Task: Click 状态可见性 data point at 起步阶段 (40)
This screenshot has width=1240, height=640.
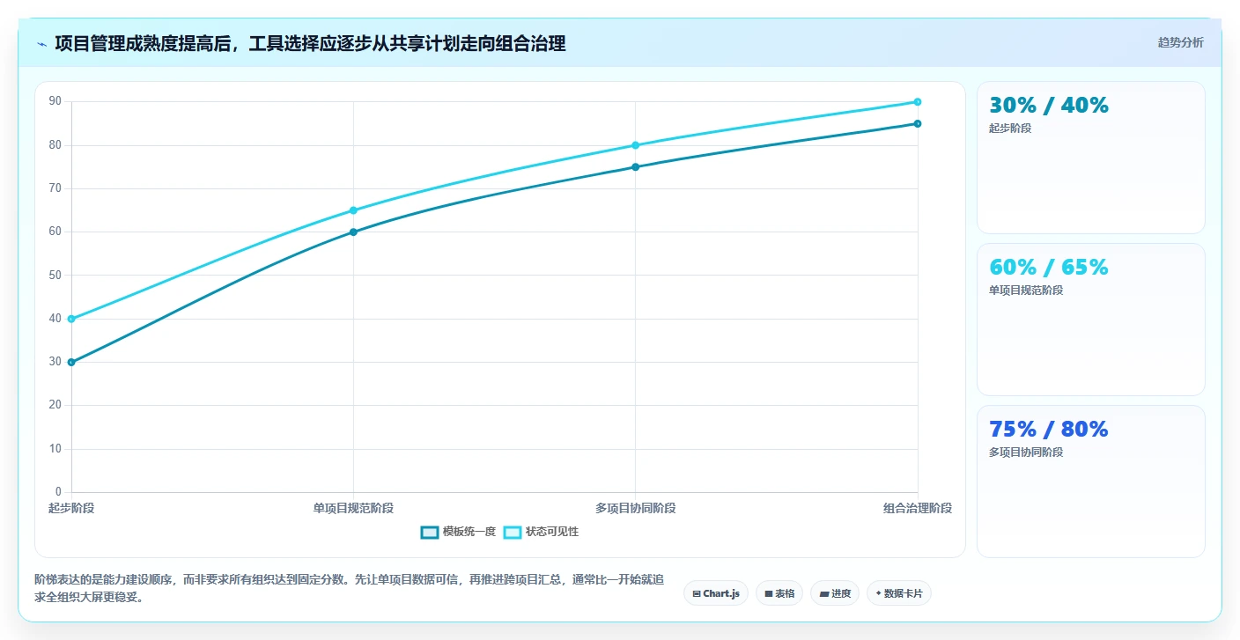Action: point(71,319)
